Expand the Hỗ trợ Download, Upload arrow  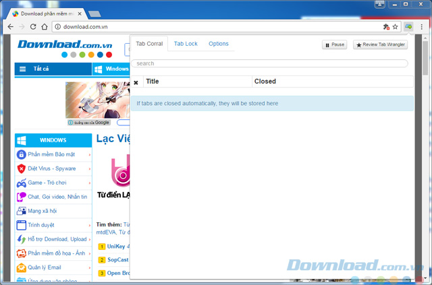pos(90,239)
